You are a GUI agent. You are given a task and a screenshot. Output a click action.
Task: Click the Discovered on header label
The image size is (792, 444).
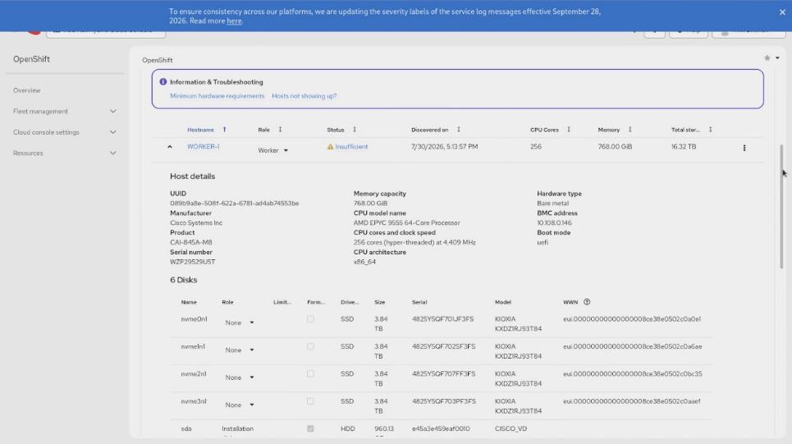430,130
